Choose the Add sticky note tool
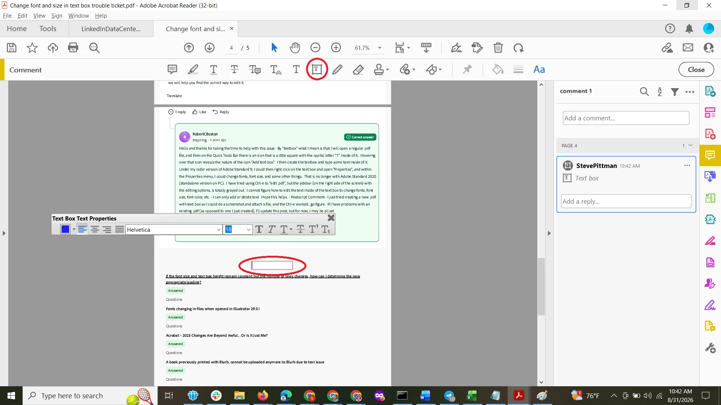 click(x=172, y=69)
